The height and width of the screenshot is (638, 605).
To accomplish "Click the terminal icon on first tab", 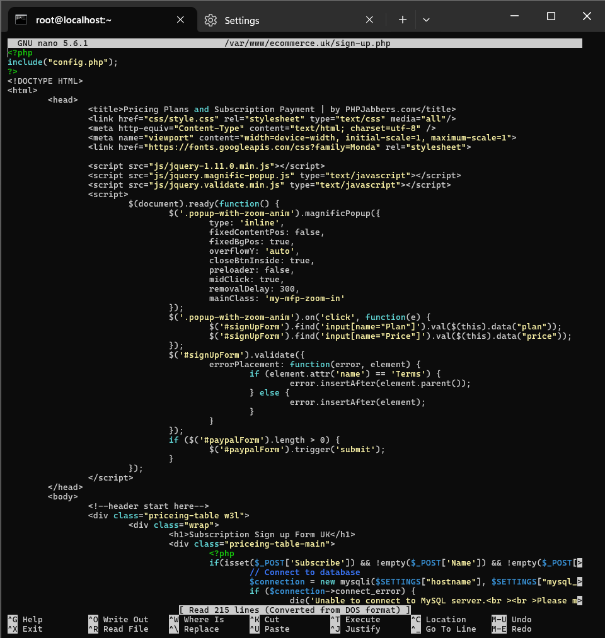I will [x=21, y=20].
